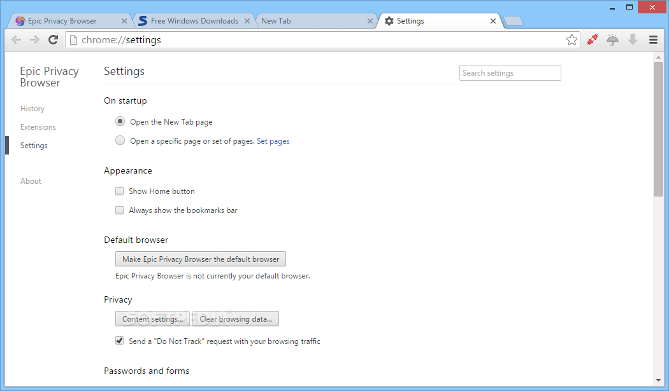This screenshot has width=669, height=391.
Task: Click the Appearance section heading
Action: (x=128, y=170)
